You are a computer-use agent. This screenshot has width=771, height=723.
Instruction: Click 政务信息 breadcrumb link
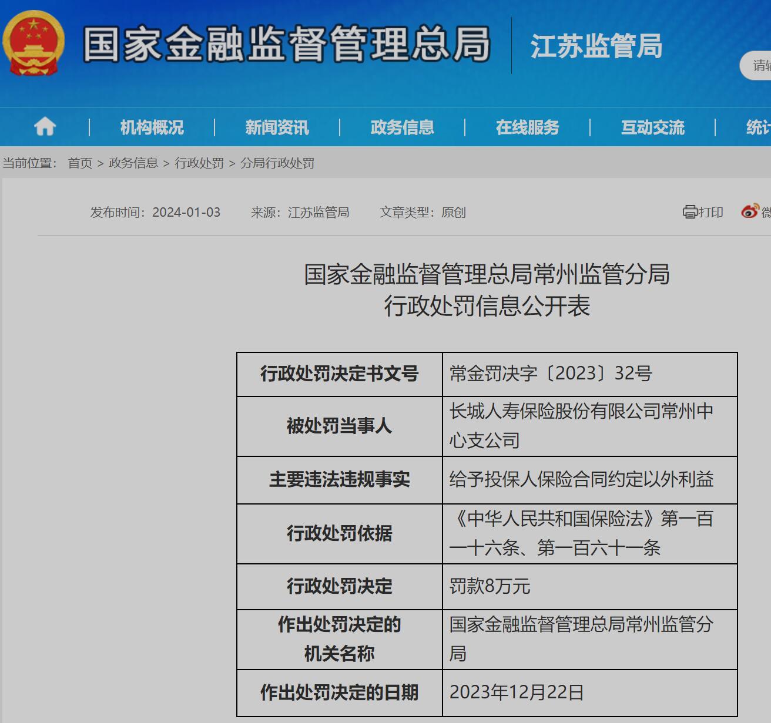(133, 163)
